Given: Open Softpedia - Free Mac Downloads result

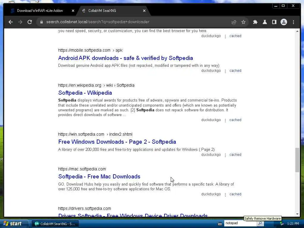Looking at the screenshot, I should 99,176.
